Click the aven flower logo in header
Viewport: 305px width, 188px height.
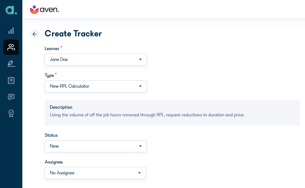pyautogui.click(x=44, y=10)
